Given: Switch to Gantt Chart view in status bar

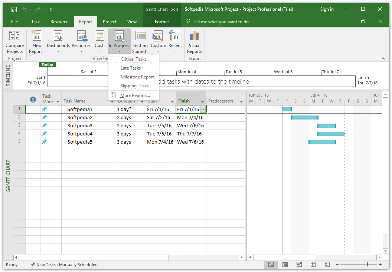Looking at the screenshot, I should [x=271, y=265].
